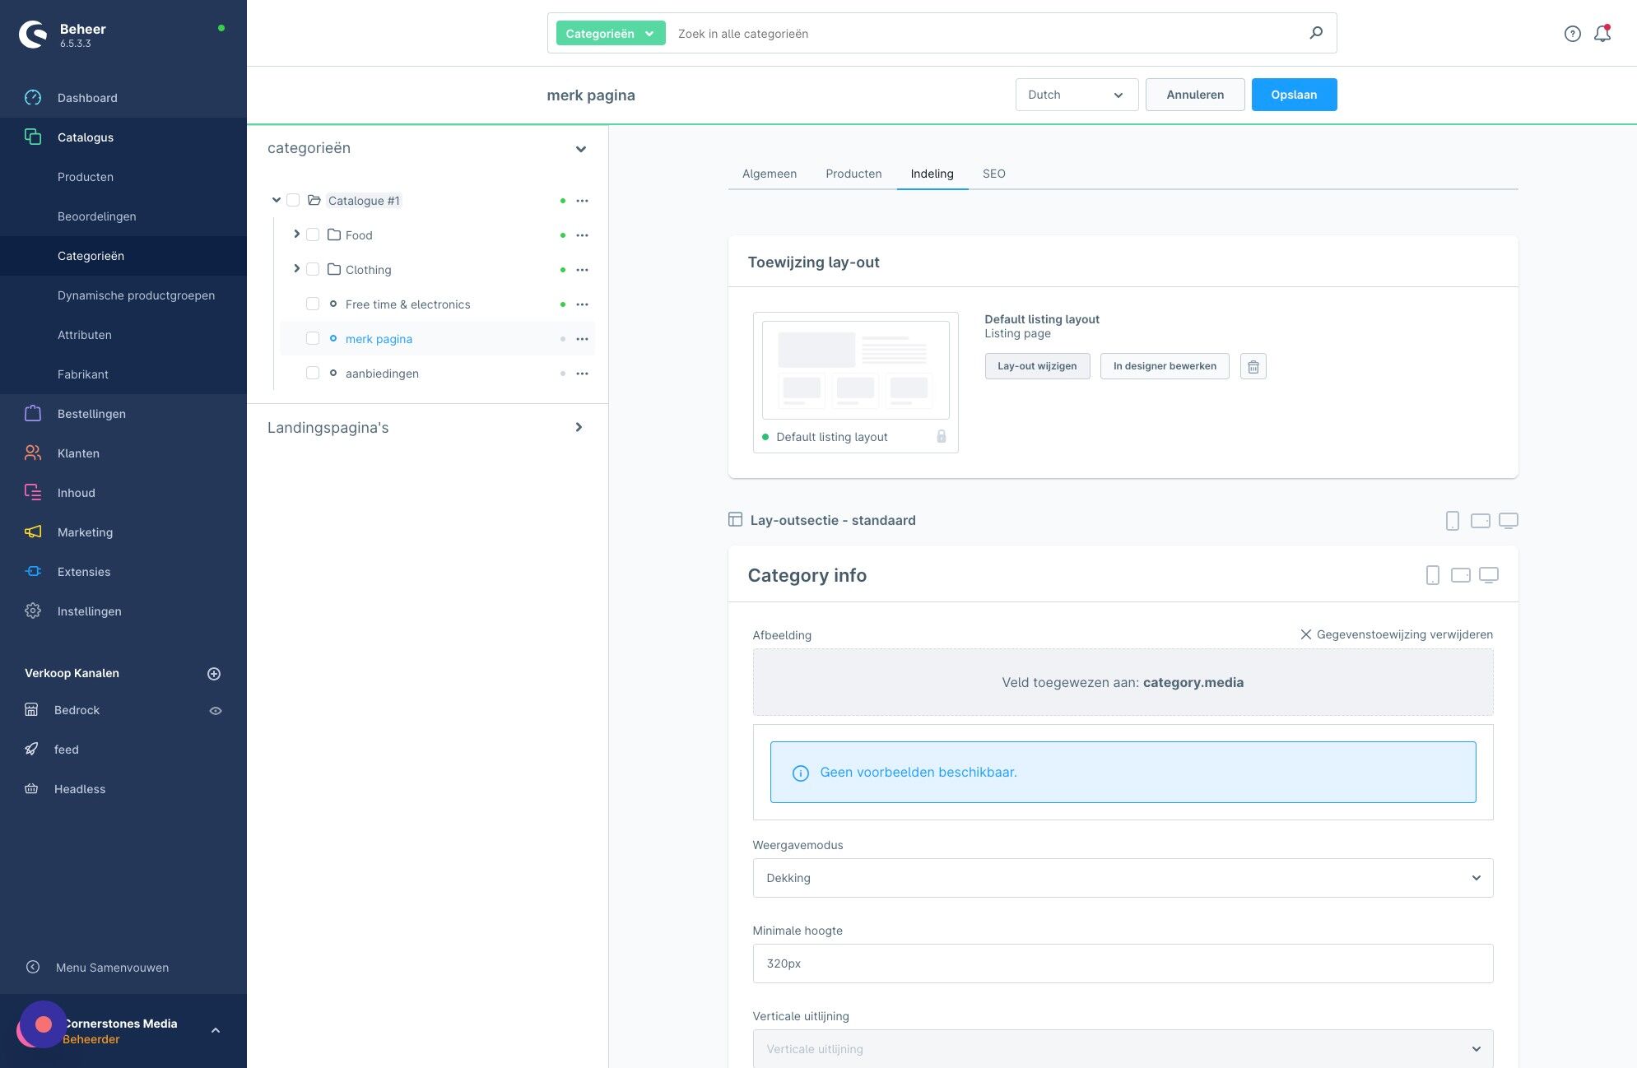The height and width of the screenshot is (1068, 1637).
Task: Click the search magnifier icon
Action: pyautogui.click(x=1316, y=33)
